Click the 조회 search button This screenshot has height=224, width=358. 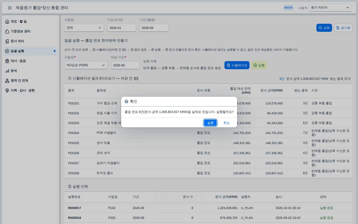[324, 28]
